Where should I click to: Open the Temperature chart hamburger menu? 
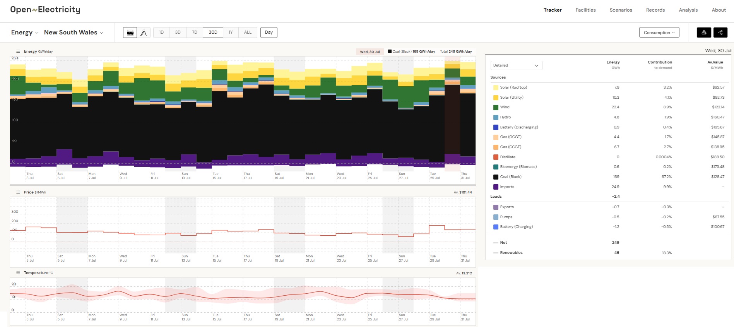point(18,273)
